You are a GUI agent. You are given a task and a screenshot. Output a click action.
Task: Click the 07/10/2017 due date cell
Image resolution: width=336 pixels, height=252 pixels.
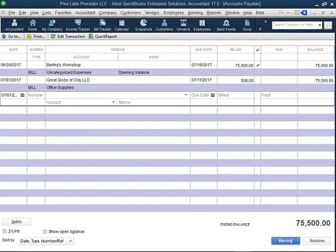pyautogui.click(x=202, y=65)
